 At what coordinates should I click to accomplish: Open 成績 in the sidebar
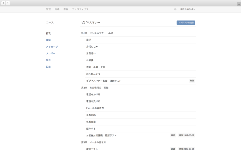pyautogui.click(x=48, y=40)
